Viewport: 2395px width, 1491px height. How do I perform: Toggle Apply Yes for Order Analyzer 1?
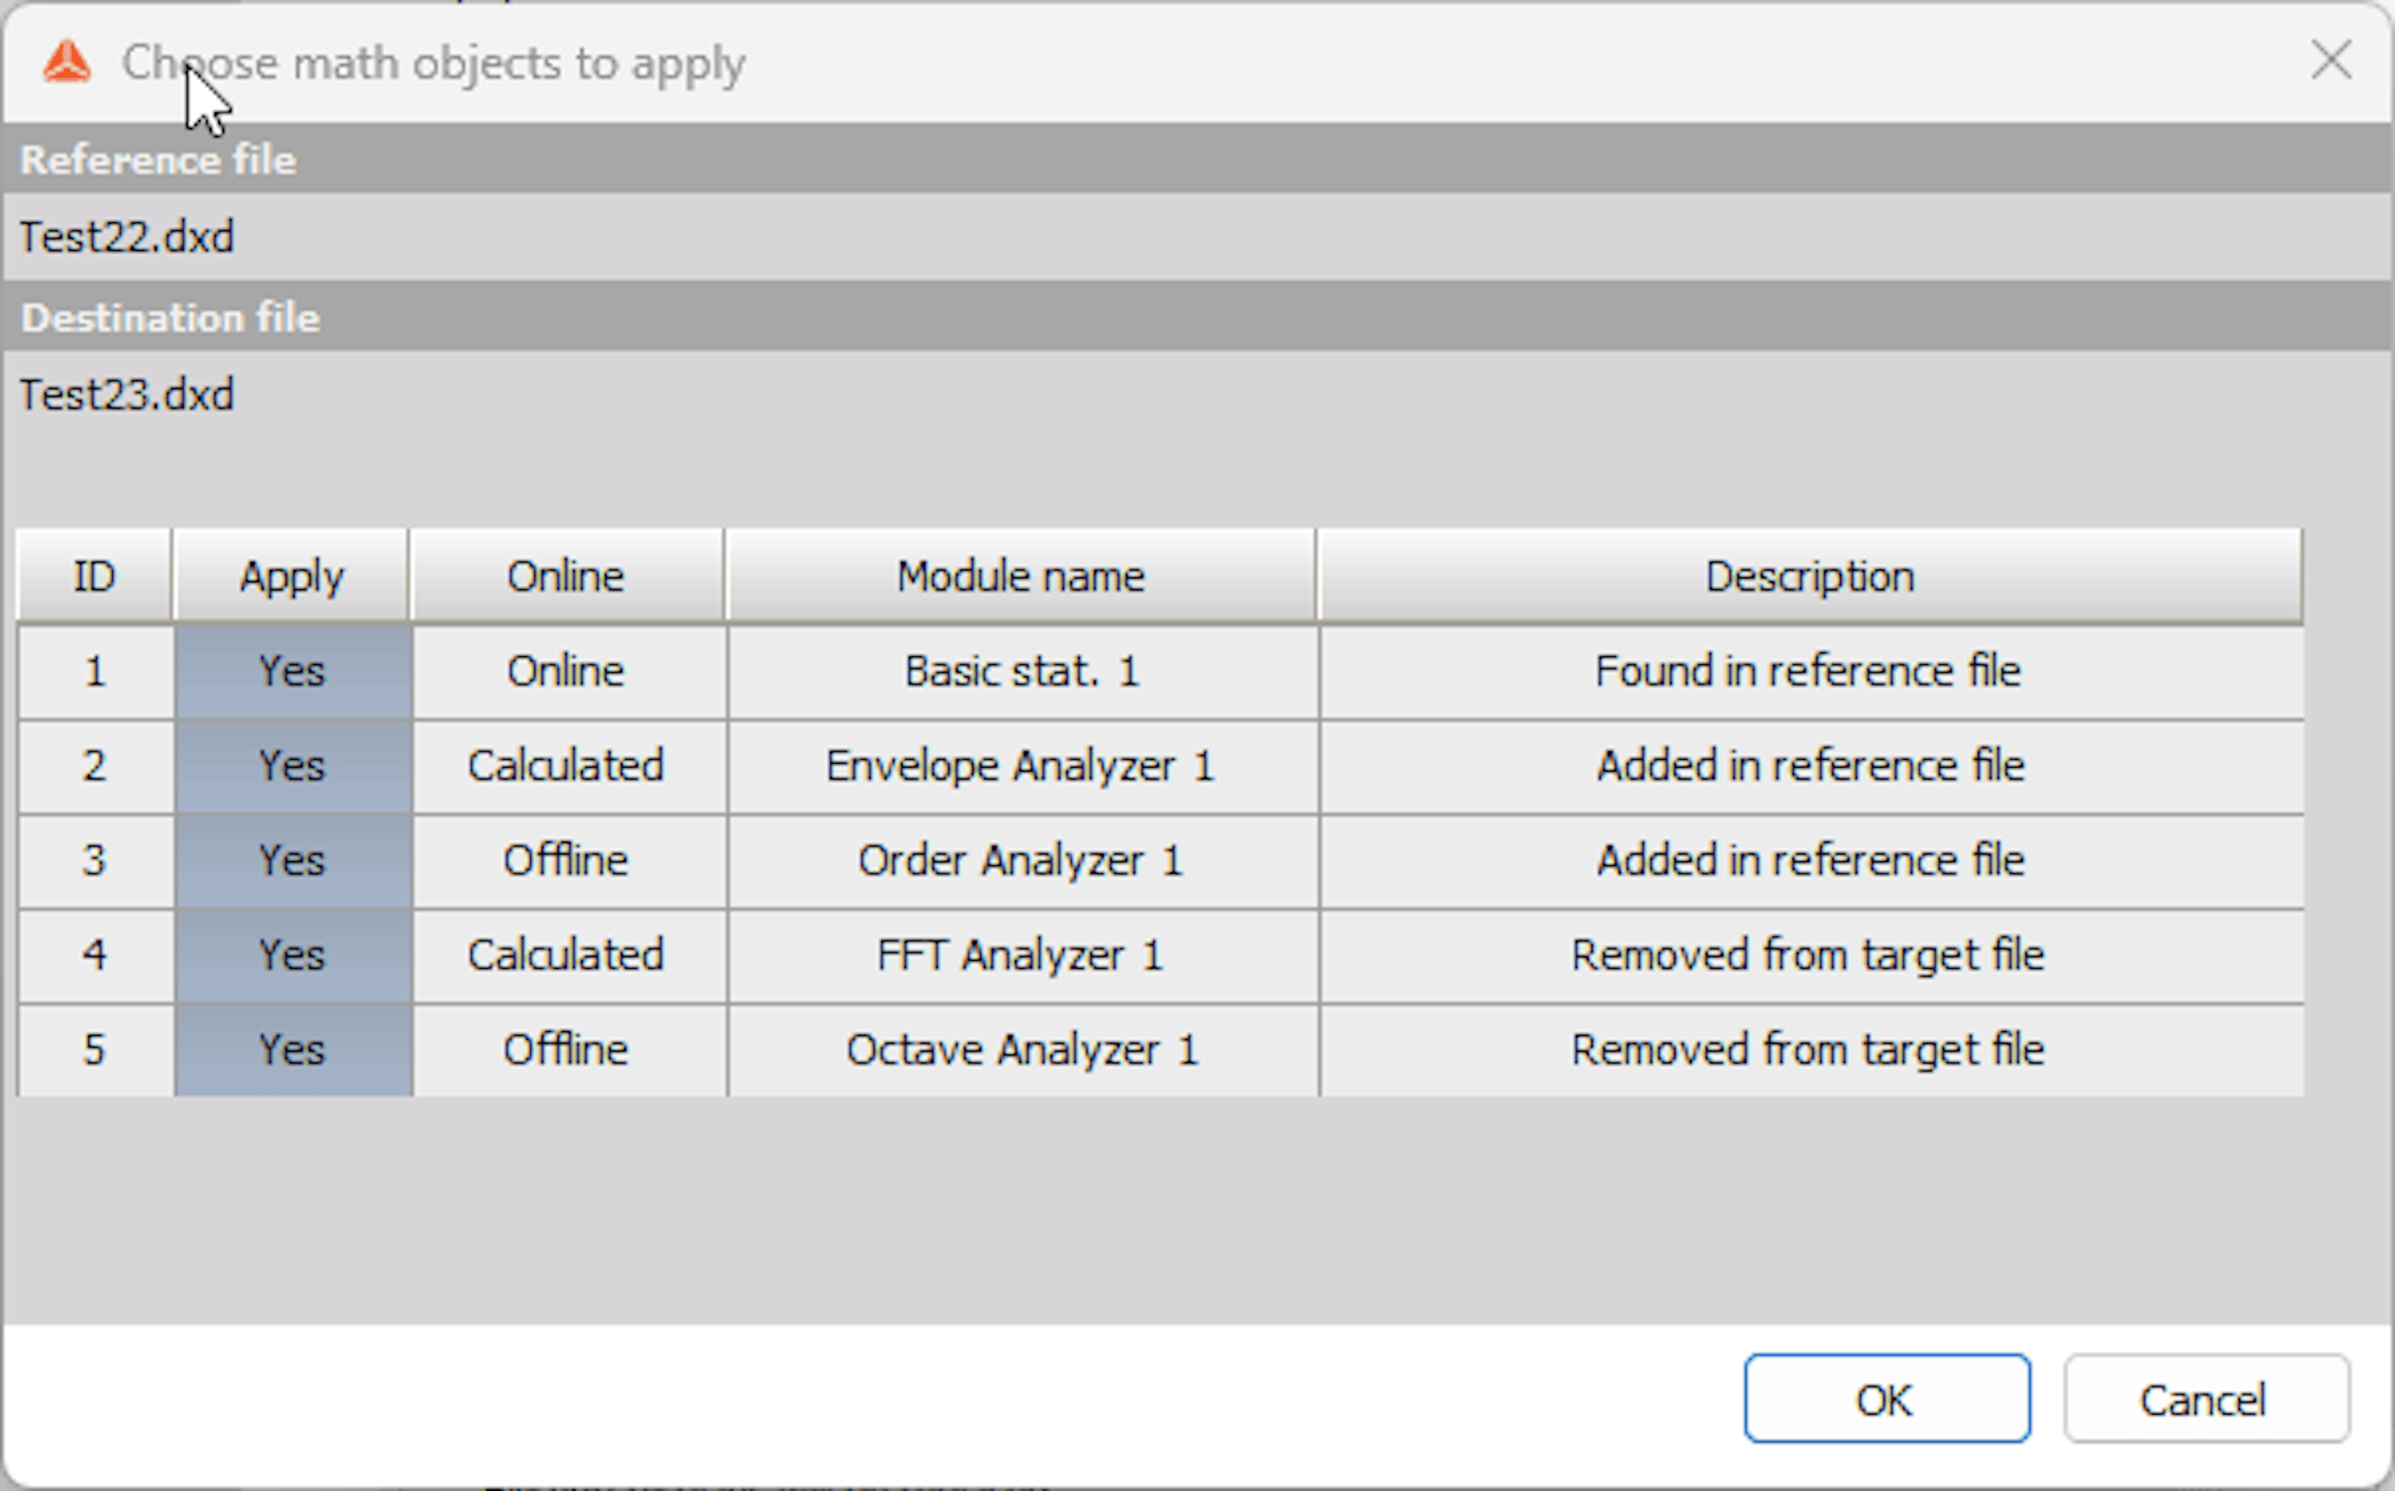[293, 862]
